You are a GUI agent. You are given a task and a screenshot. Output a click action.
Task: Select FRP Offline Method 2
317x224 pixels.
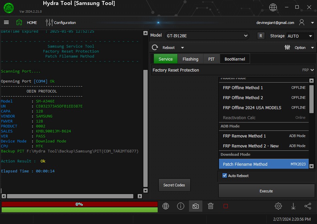264,98
